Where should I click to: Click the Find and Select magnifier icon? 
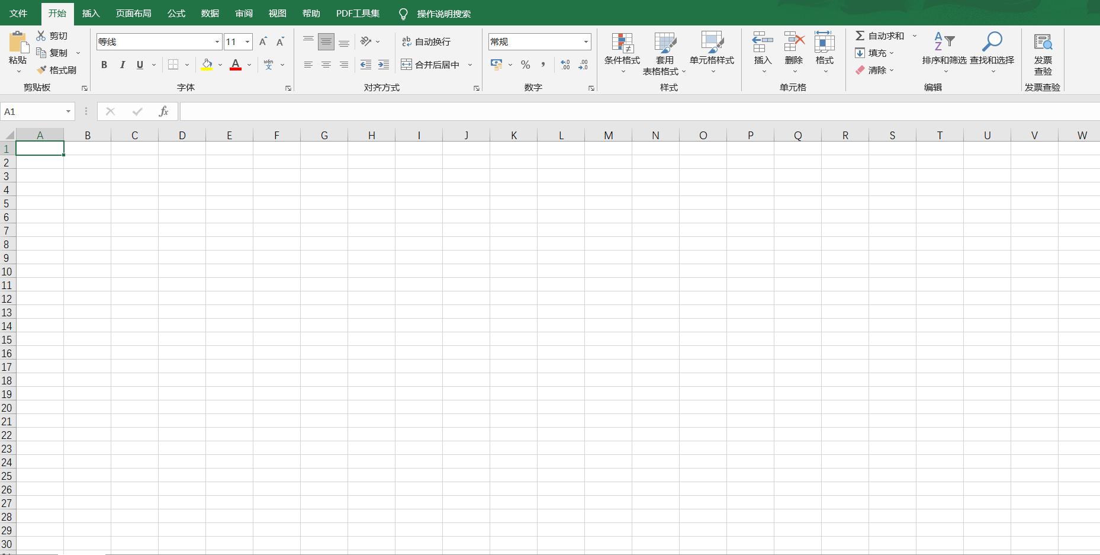click(x=992, y=43)
